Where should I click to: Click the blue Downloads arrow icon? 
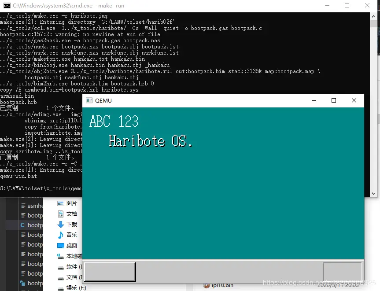coord(61,225)
